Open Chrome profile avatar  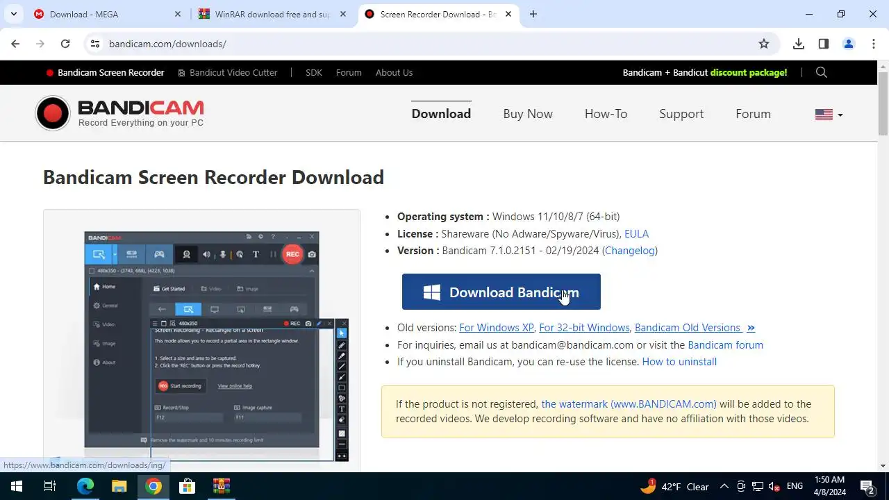pyautogui.click(x=849, y=44)
